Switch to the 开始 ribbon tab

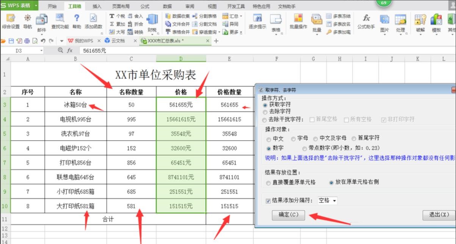coord(52,6)
